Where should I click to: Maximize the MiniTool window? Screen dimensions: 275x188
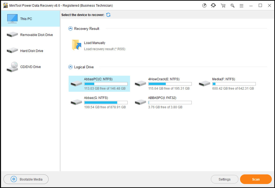(260, 5)
